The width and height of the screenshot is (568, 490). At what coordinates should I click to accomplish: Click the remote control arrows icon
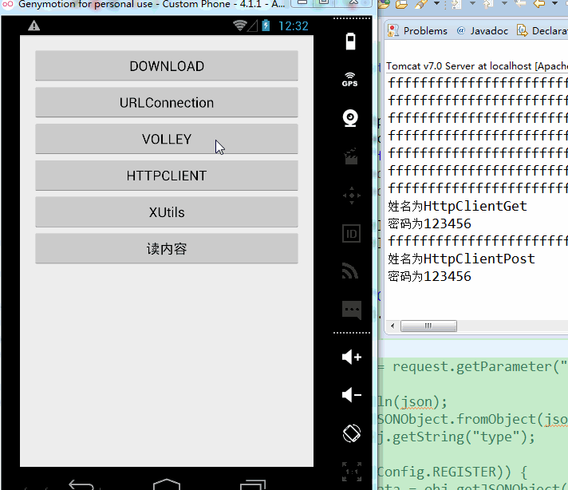click(x=351, y=196)
